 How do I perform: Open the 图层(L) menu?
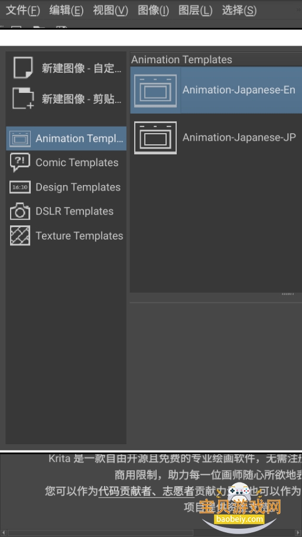195,10
